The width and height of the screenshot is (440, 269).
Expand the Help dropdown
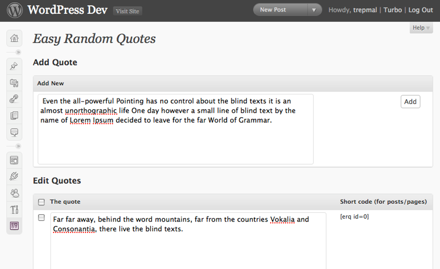click(421, 28)
